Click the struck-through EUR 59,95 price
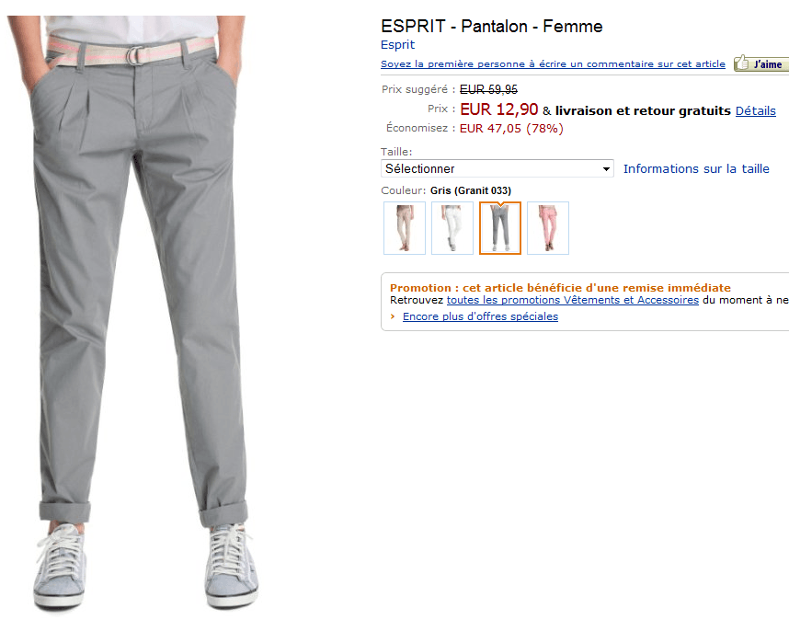 pyautogui.click(x=488, y=89)
